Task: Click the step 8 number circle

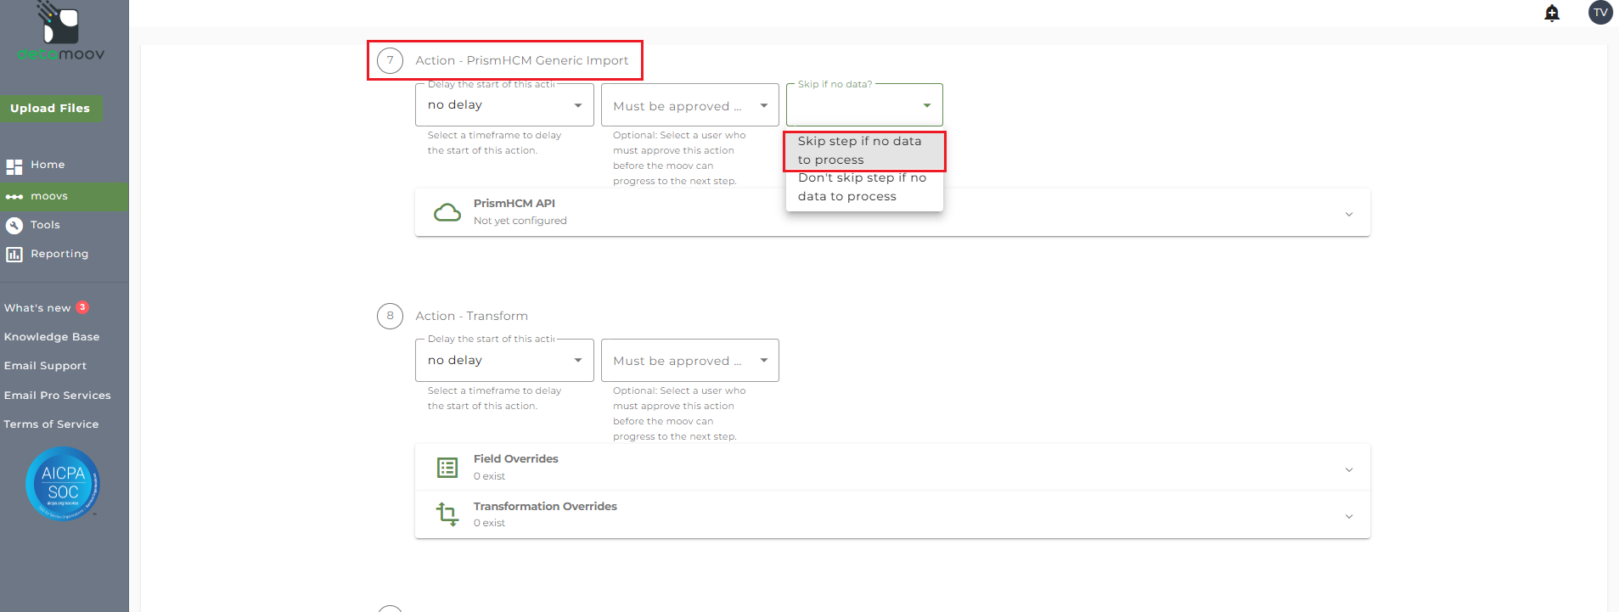Action: coord(390,316)
